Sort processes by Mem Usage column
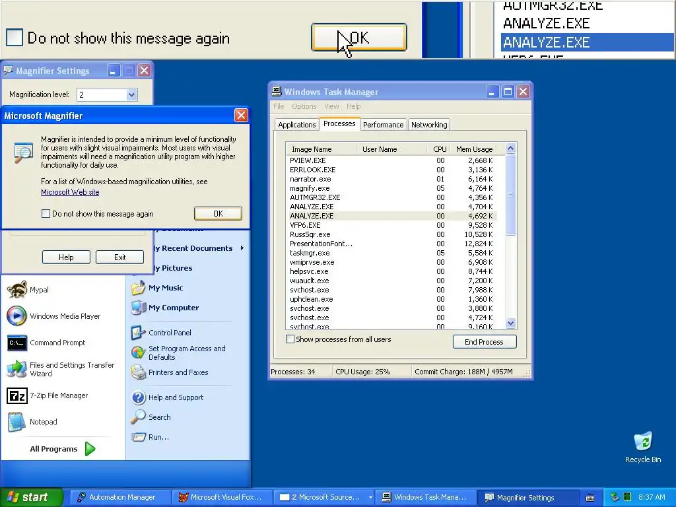This screenshot has width=676, height=507. (474, 149)
